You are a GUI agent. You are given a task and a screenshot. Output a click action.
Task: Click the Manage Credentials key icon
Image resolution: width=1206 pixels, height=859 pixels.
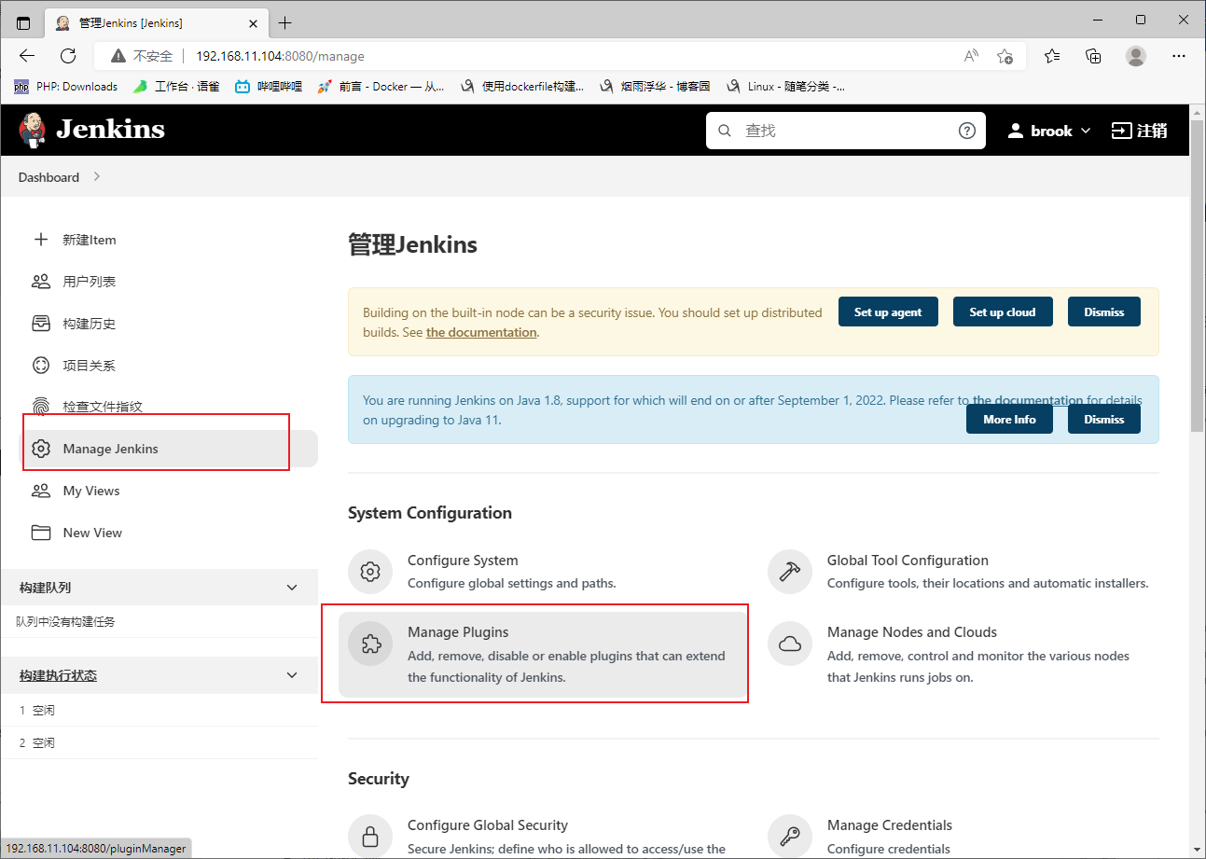(x=790, y=836)
